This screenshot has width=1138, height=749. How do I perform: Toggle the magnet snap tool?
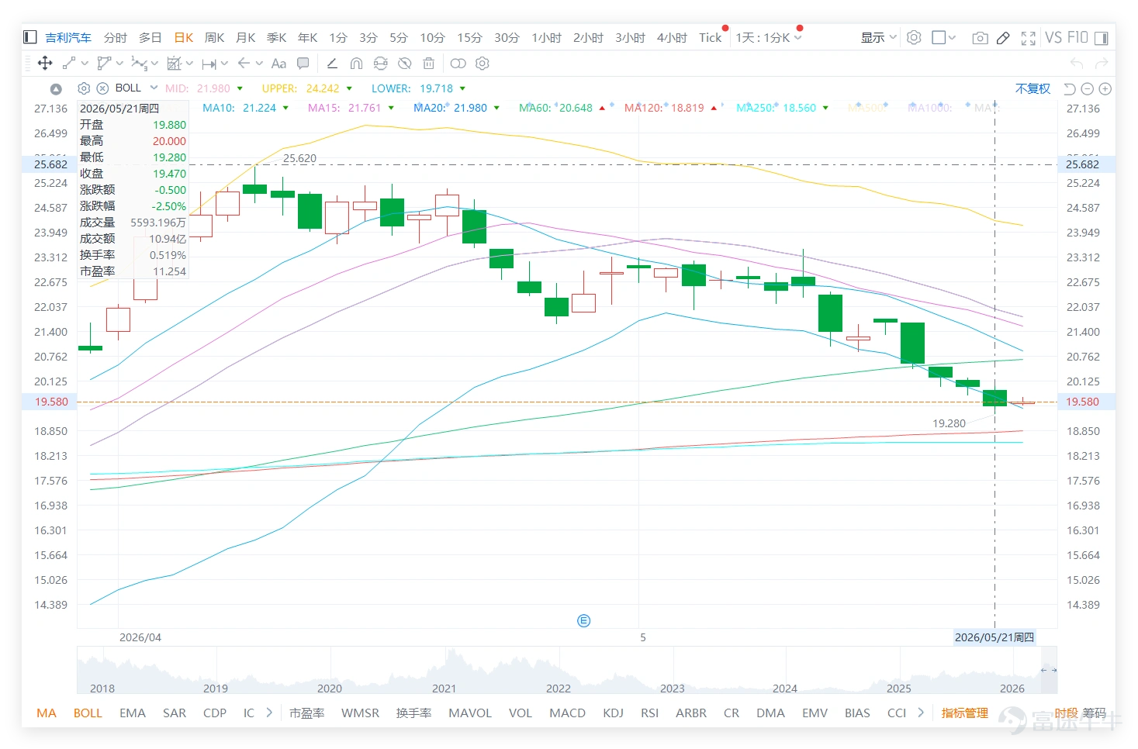point(356,64)
